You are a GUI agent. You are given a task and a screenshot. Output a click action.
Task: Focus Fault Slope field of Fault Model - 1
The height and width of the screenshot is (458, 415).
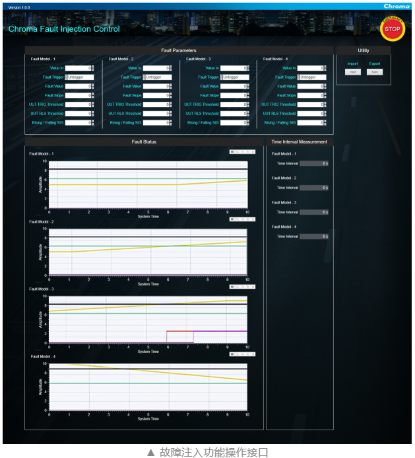pyautogui.click(x=78, y=96)
